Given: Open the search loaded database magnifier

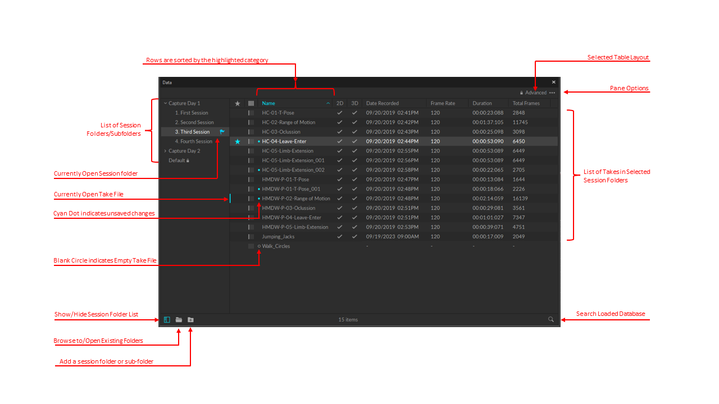Looking at the screenshot, I should 551,319.
